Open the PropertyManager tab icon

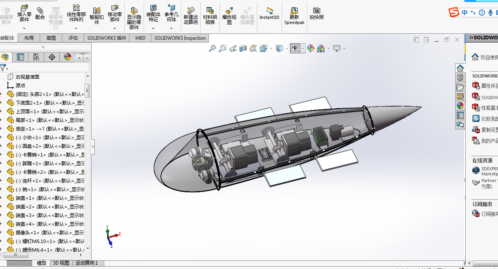[20, 57]
